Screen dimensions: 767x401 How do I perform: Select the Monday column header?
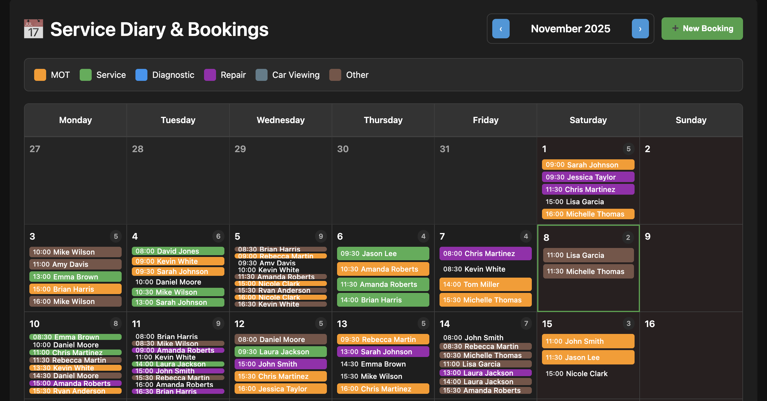point(75,120)
